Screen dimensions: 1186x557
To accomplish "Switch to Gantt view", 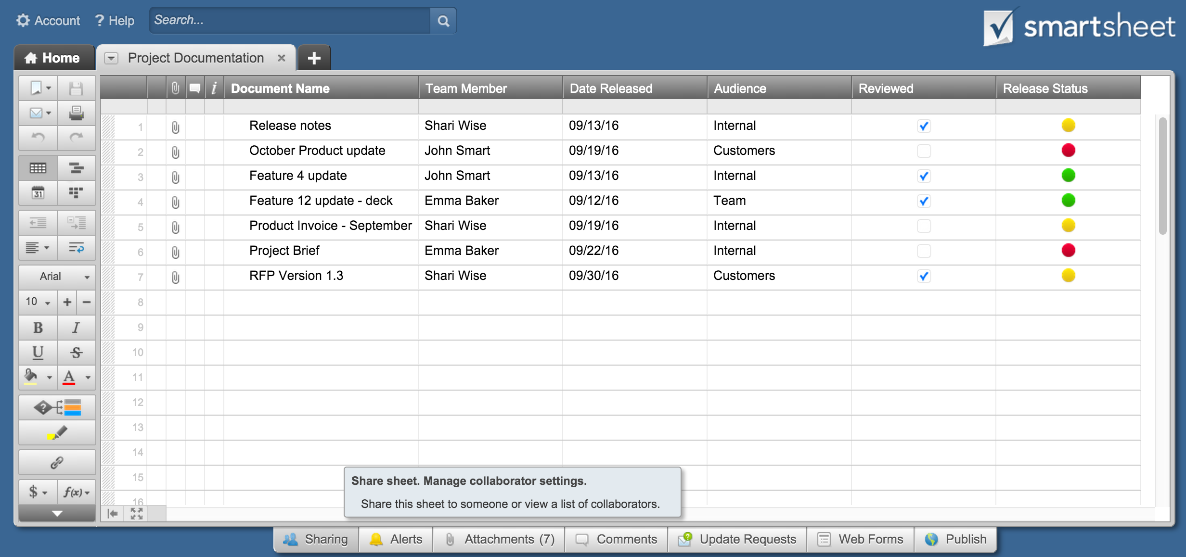I will (x=77, y=168).
